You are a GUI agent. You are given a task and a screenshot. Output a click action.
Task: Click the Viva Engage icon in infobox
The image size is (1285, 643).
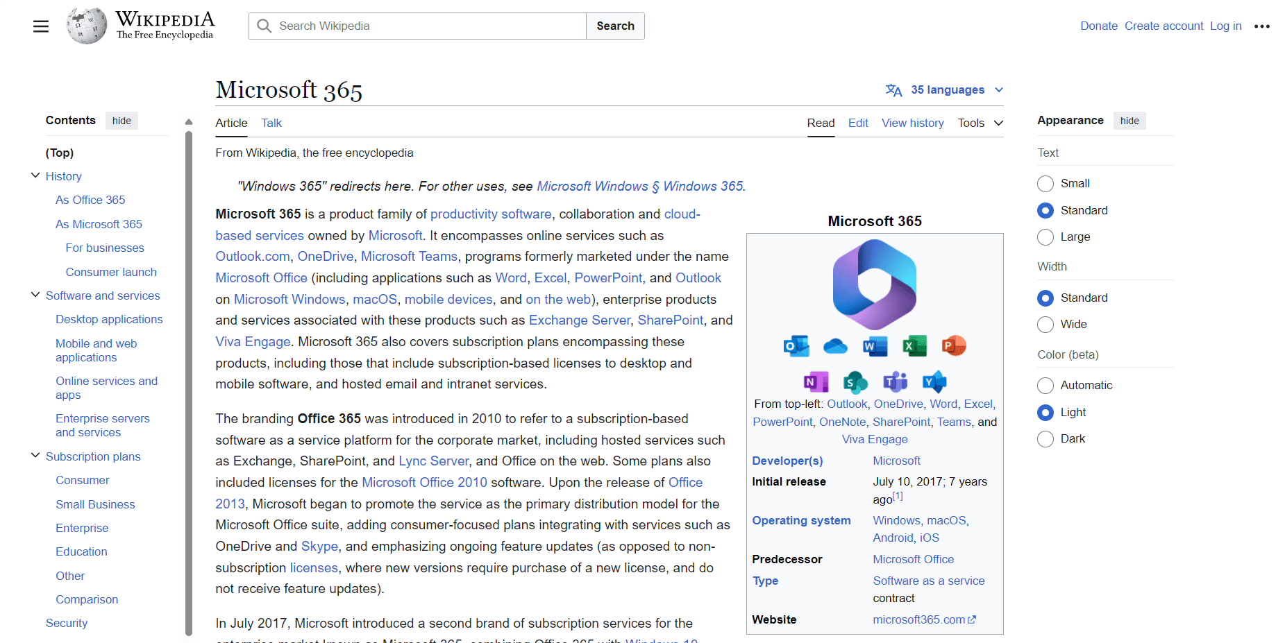(x=934, y=381)
